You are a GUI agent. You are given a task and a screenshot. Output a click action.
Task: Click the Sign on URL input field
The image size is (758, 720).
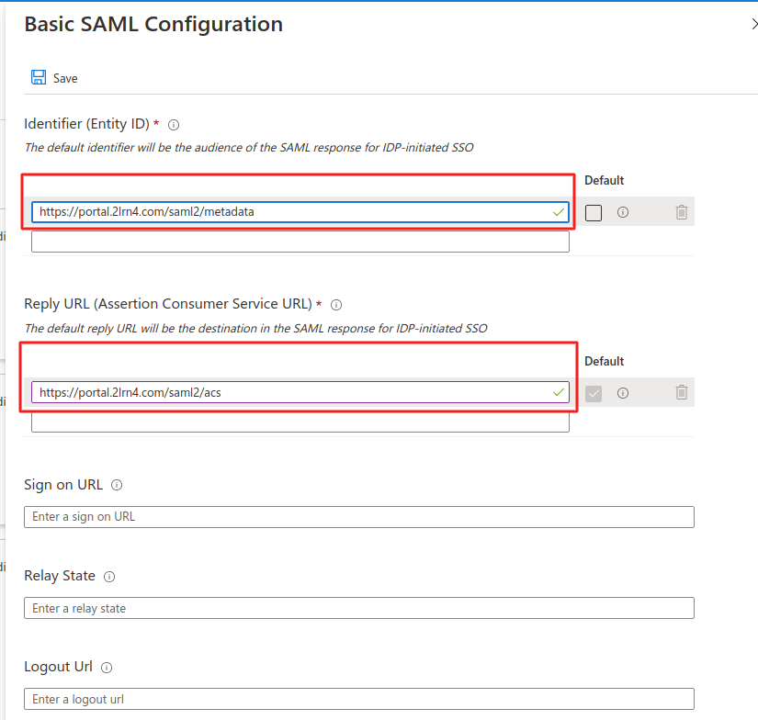click(x=359, y=517)
